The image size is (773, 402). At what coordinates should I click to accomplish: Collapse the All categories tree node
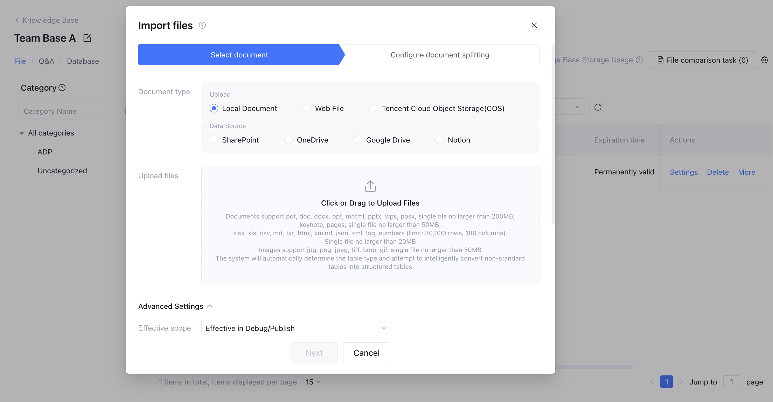22,133
